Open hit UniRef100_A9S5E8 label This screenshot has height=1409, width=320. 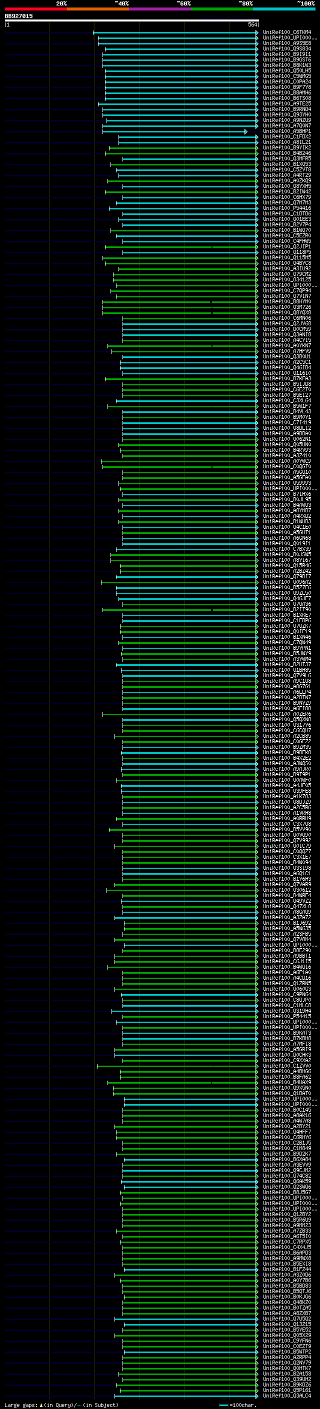[x=286, y=43]
